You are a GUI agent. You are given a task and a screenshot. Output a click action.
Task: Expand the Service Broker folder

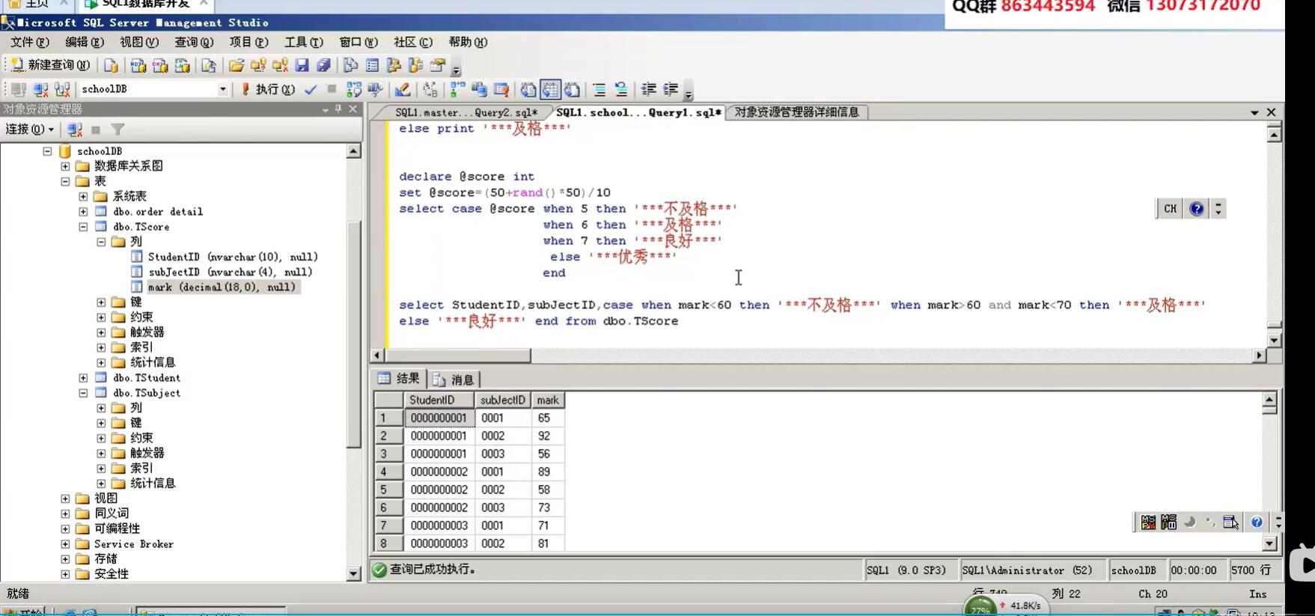[65, 544]
